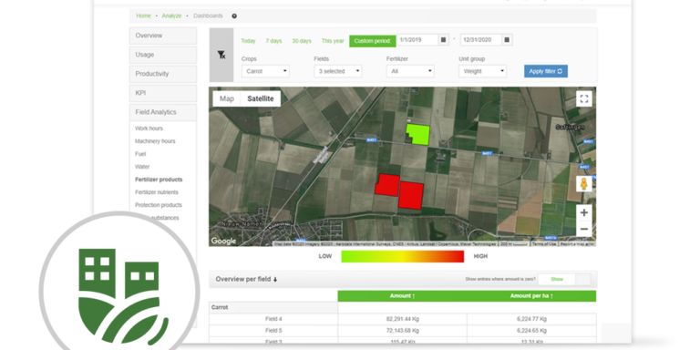Open the end date calendar picker icon
Screen dimensions: 700x350
(507, 40)
